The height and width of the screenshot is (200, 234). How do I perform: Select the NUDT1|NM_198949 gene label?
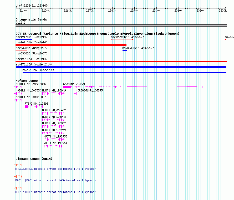point(54,90)
